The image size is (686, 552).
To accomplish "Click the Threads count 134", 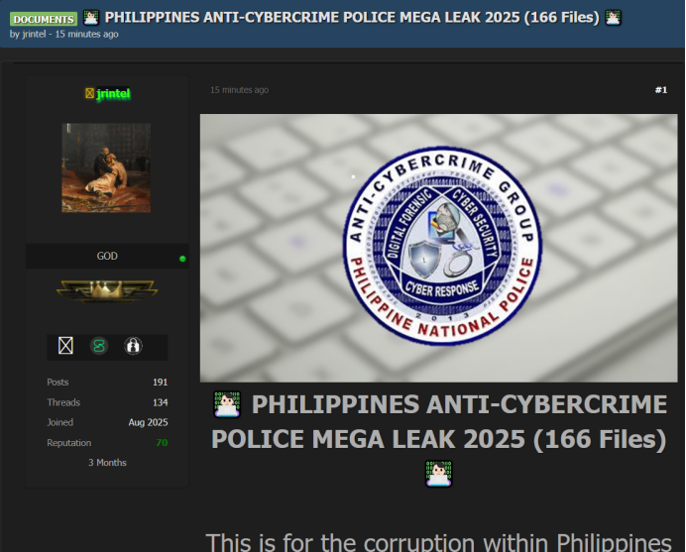I will (x=160, y=402).
